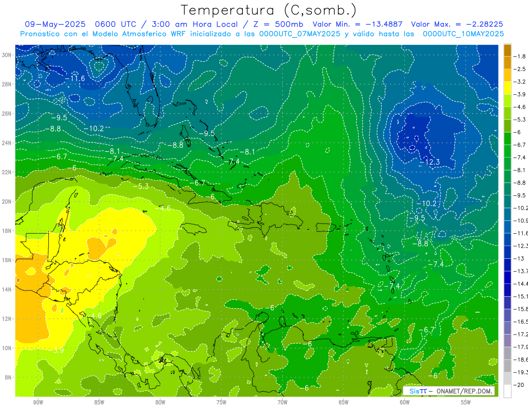Click the '20N' latitude axis label

[7, 202]
